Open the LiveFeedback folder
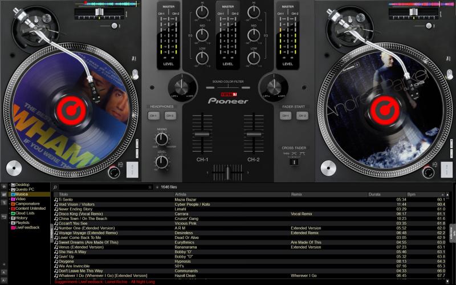Image resolution: width=456 pixels, height=285 pixels. pyautogui.click(x=25, y=227)
